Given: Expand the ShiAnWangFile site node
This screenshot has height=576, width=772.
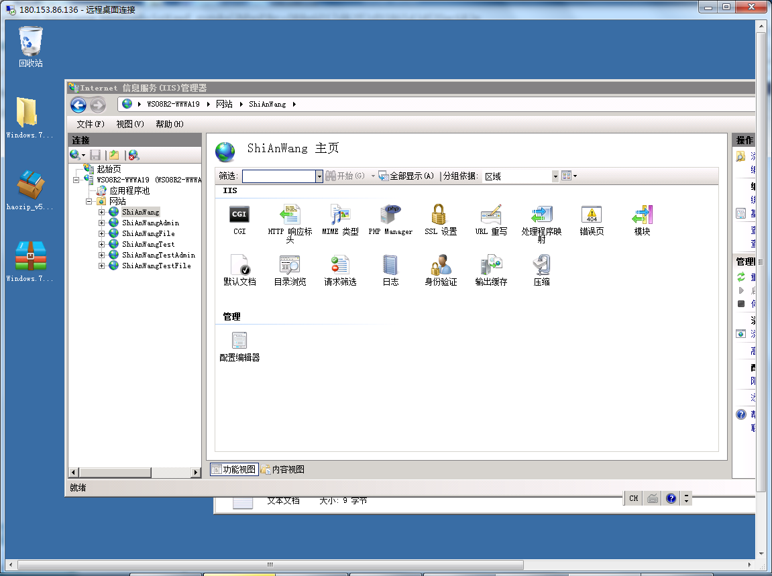Looking at the screenshot, I should click(x=101, y=234).
